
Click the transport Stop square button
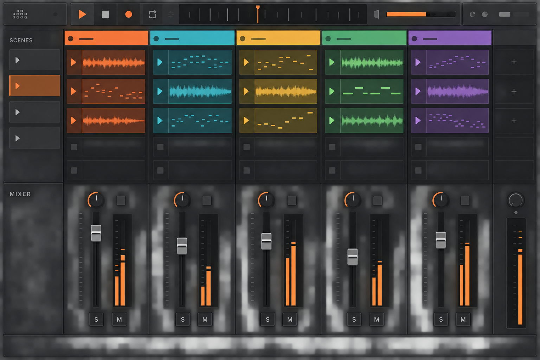tap(105, 14)
